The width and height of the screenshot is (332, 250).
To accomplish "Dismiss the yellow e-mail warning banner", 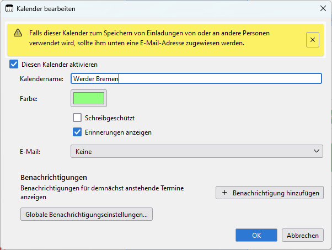I will point(312,40).
